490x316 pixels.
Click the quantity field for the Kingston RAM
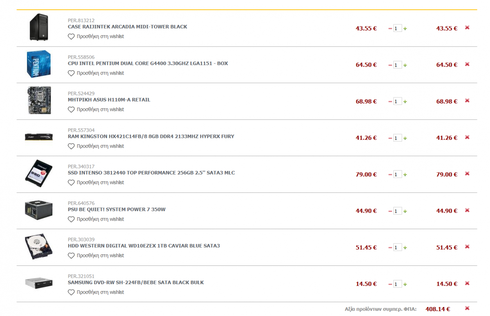398,138
